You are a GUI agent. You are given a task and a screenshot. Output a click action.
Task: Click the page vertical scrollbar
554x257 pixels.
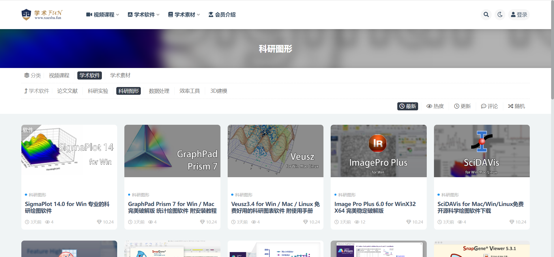(x=552, y=58)
